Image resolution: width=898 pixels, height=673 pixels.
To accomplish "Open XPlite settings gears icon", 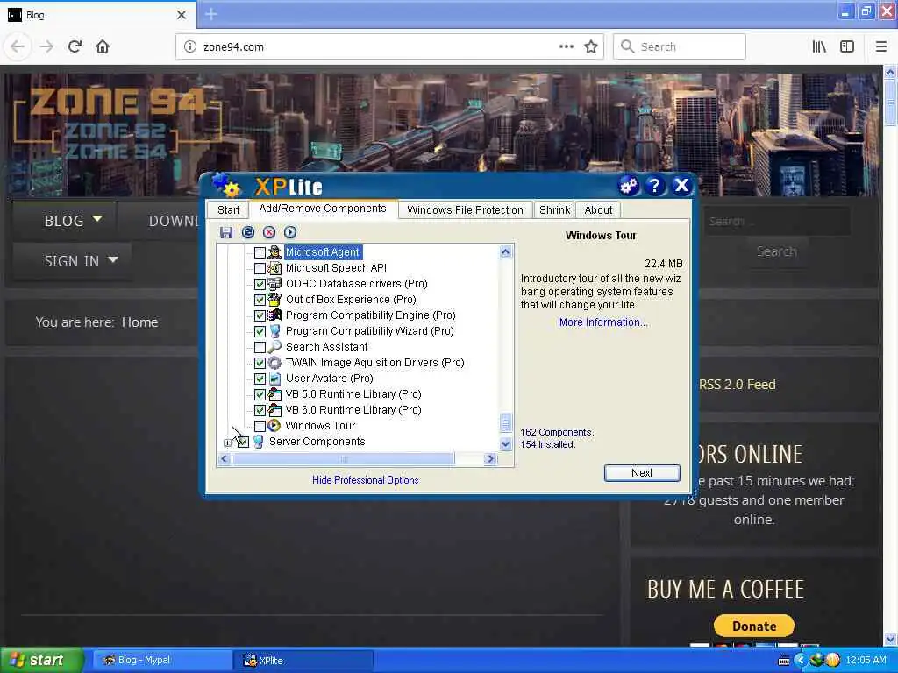I will point(628,186).
